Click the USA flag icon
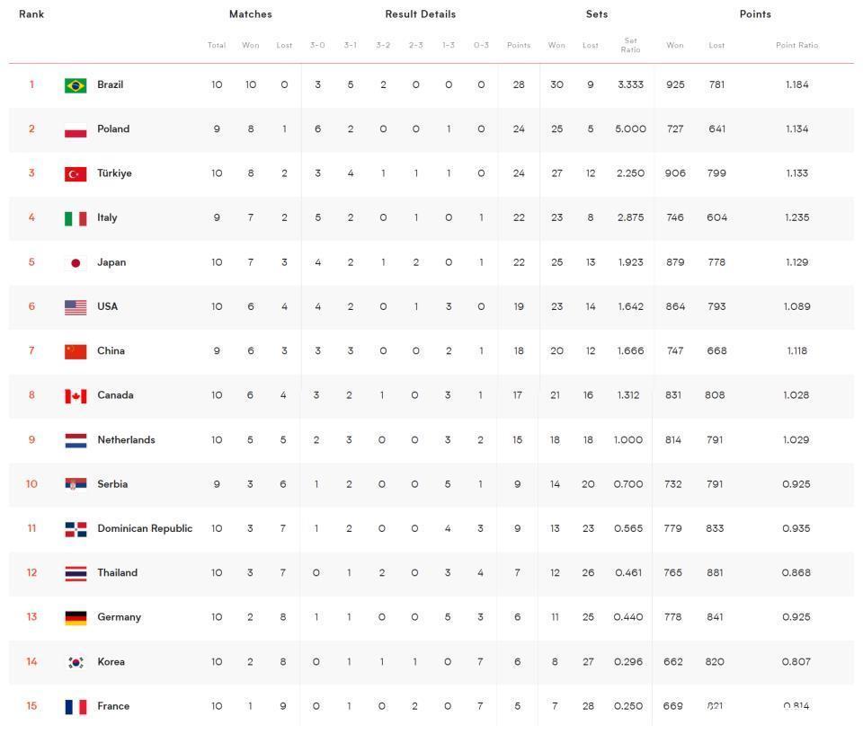Screen dimensions: 863x734 76,307
